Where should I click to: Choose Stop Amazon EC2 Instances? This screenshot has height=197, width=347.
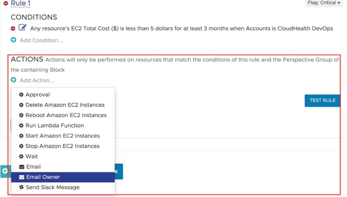62,146
